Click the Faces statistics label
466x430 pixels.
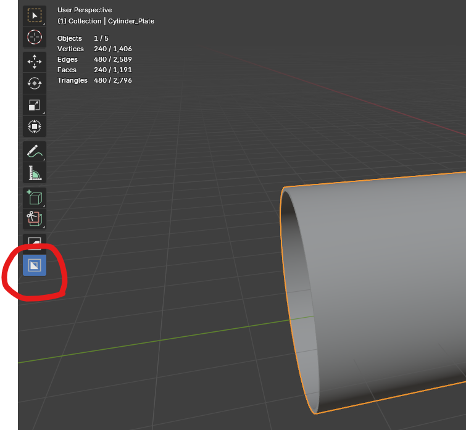coord(67,70)
